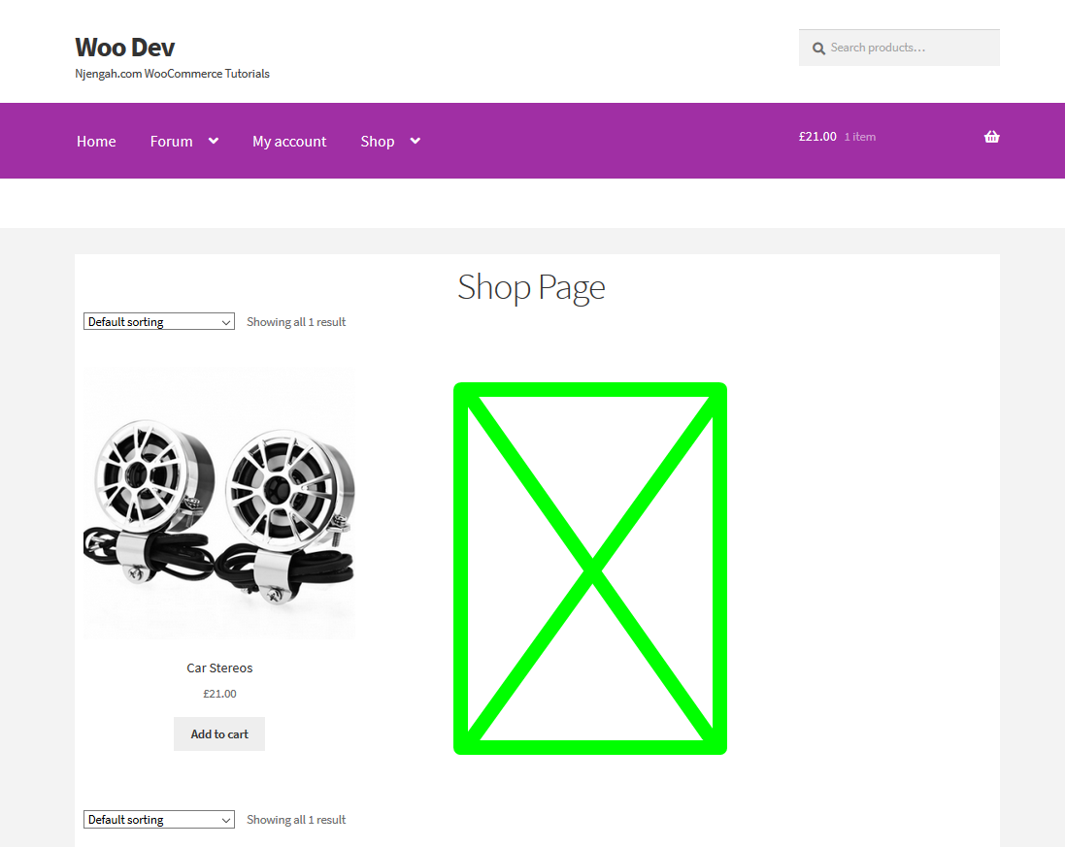Click into the Search products field
Screen dimensions: 1065x847
[x=899, y=48]
